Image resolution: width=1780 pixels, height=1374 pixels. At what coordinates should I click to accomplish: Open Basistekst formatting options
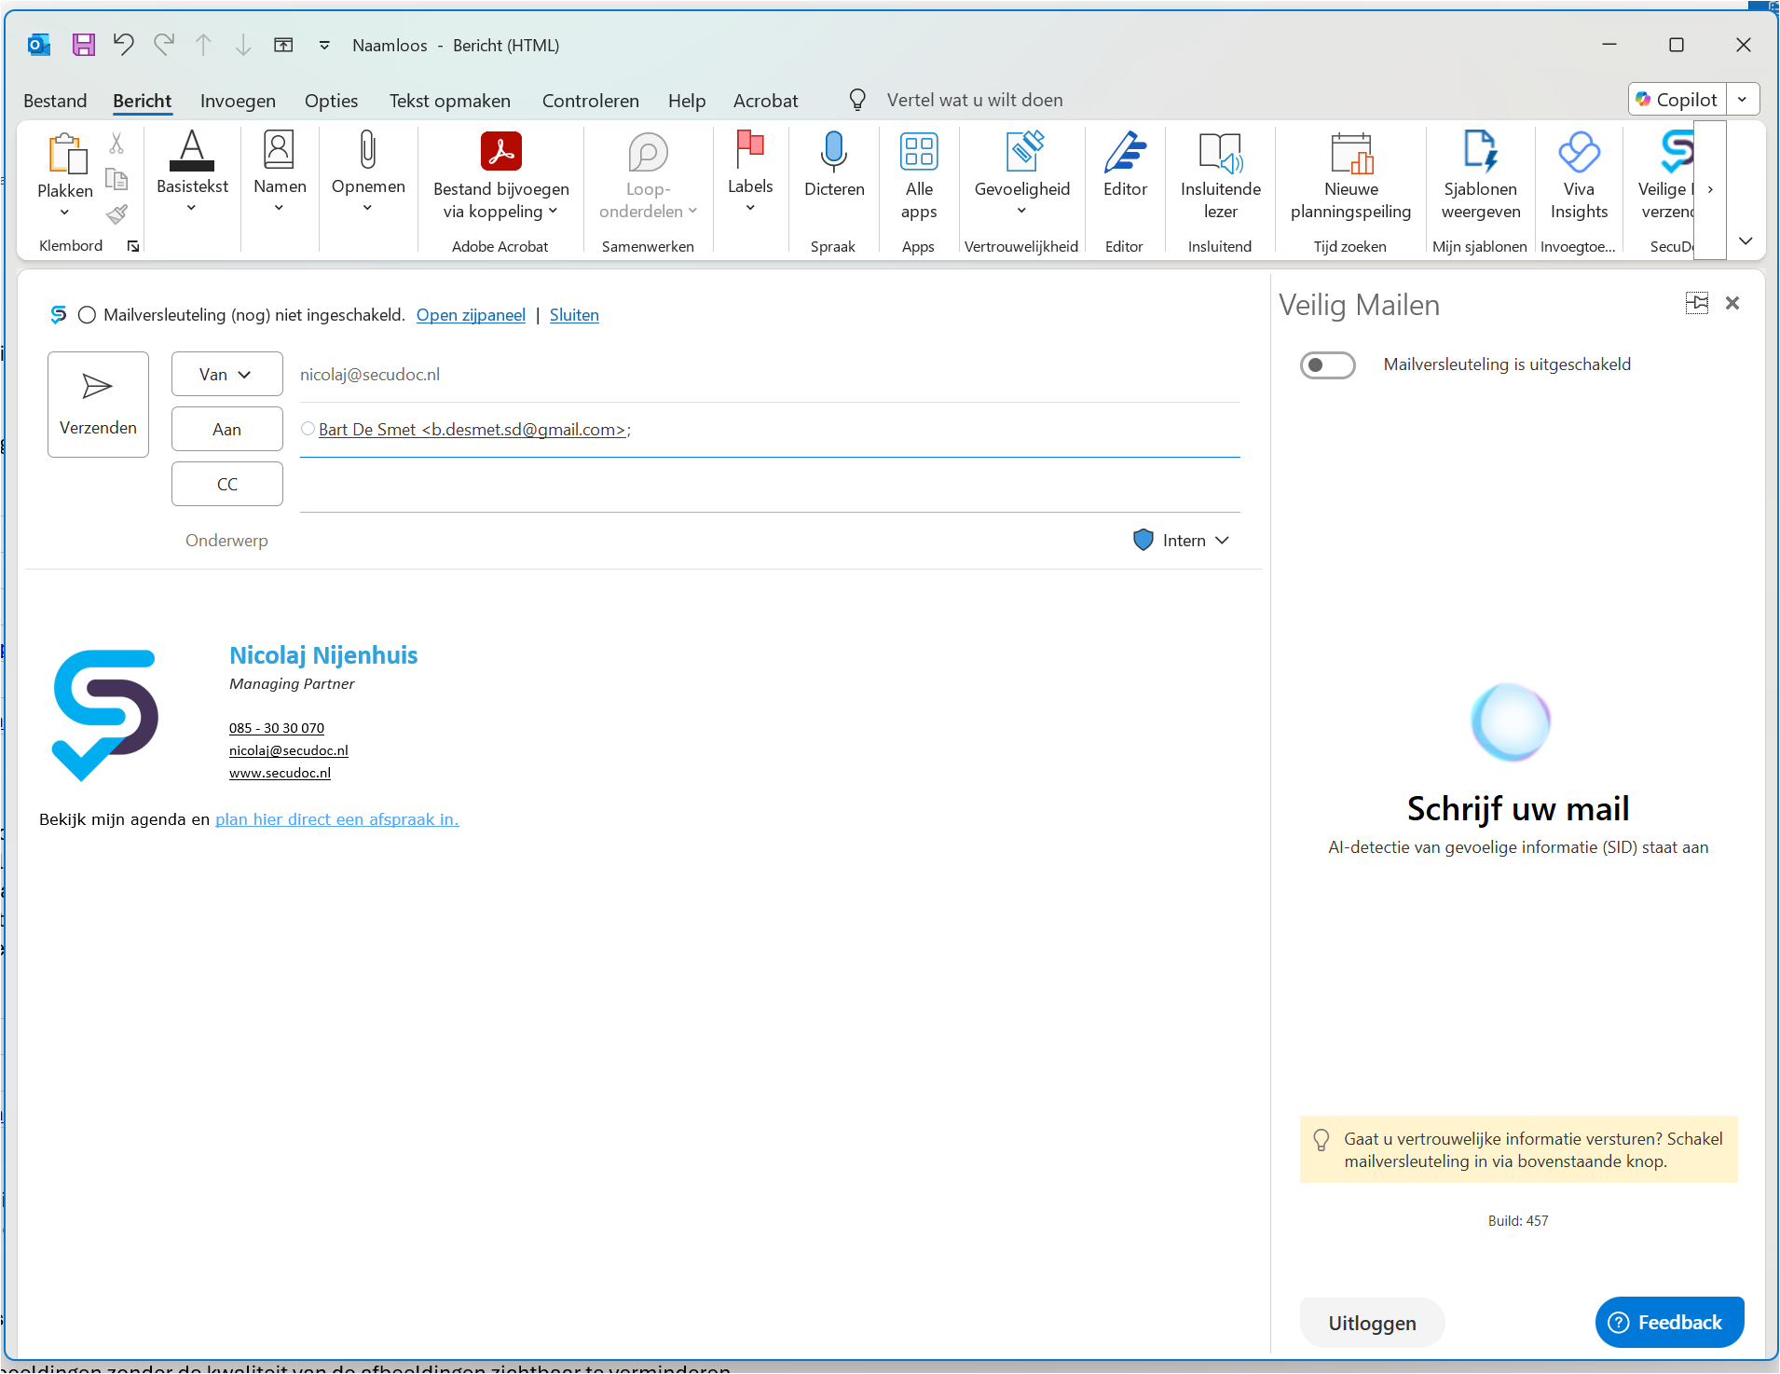pyautogui.click(x=192, y=172)
